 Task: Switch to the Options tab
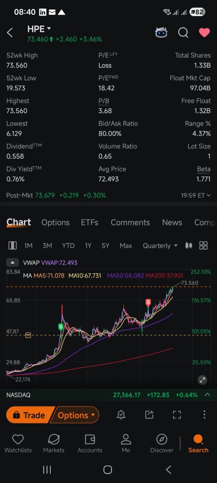point(56,223)
